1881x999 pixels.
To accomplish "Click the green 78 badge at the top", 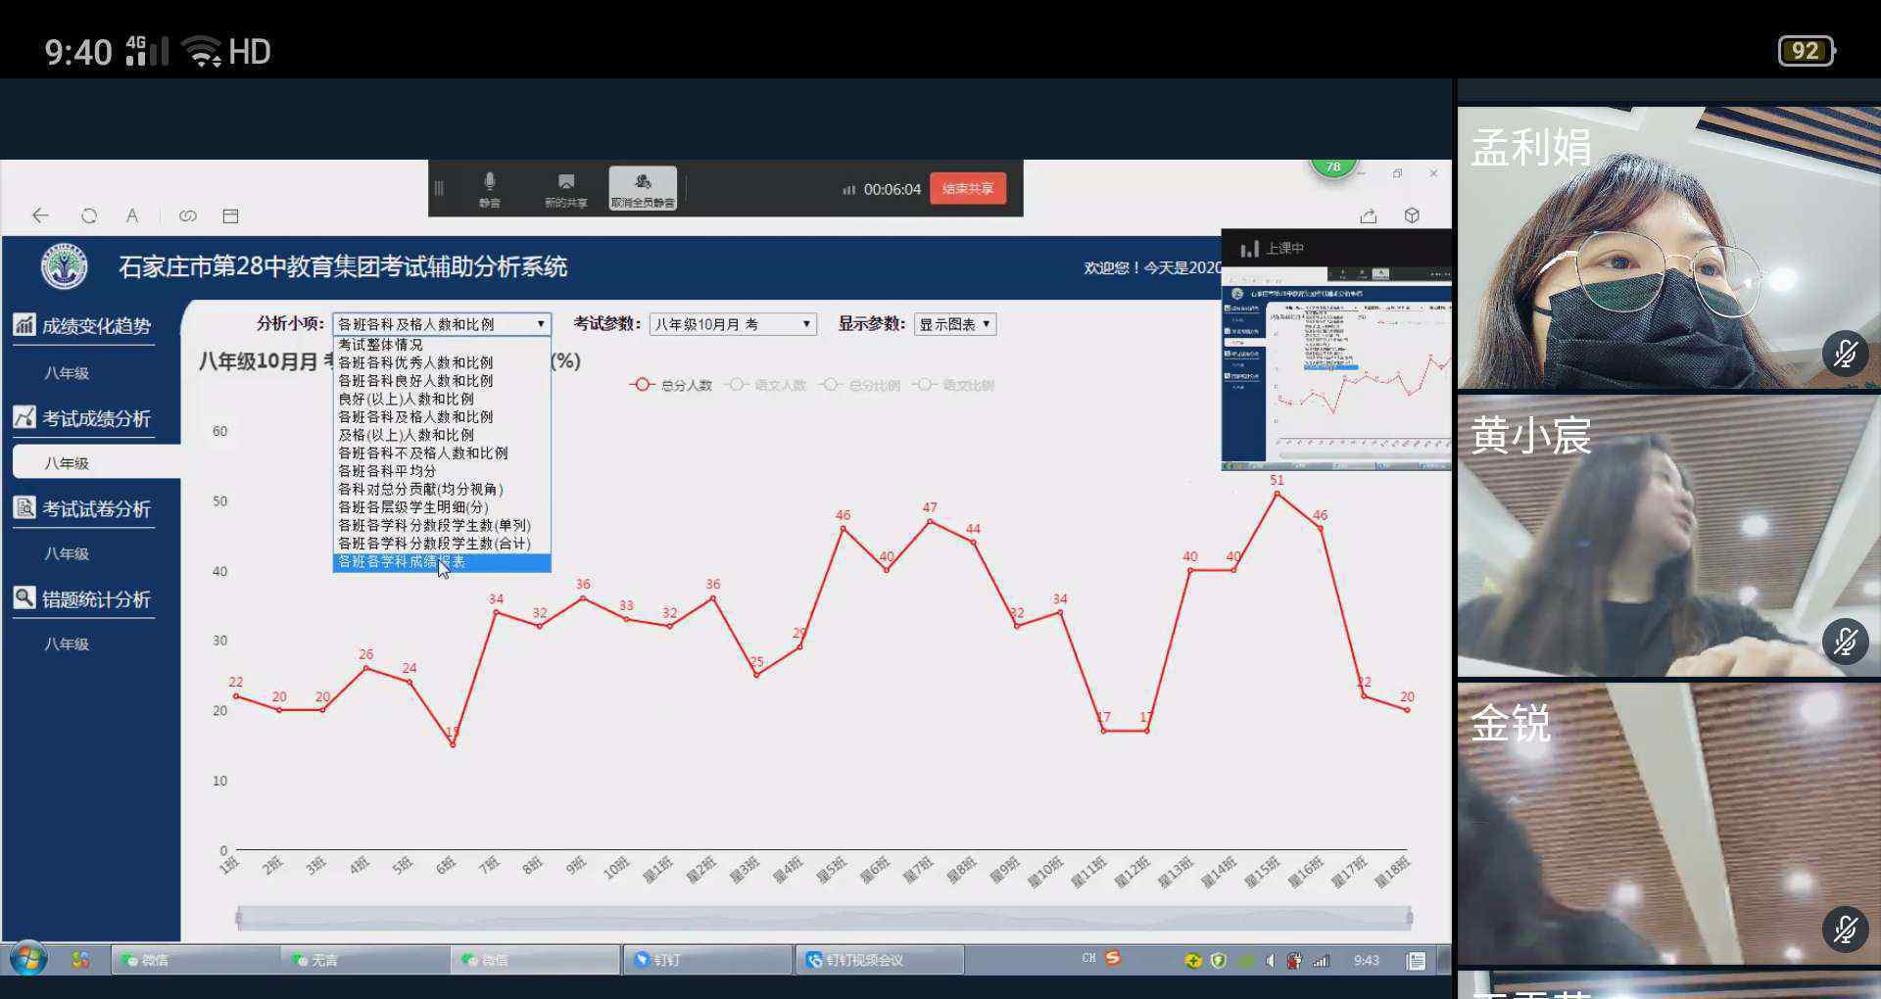I will [x=1333, y=167].
